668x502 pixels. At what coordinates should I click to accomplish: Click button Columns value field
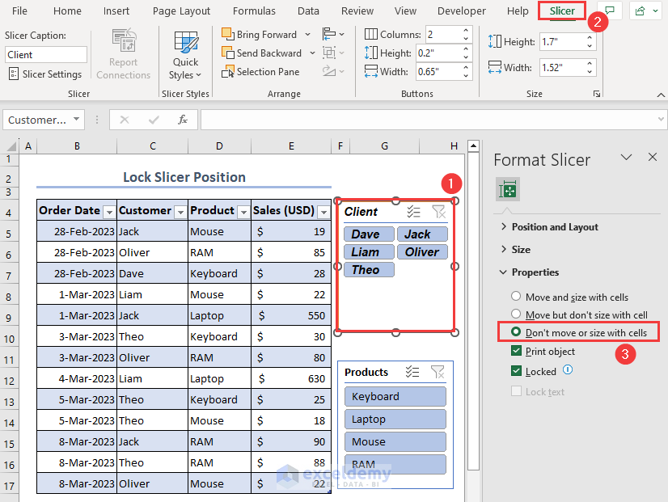point(442,35)
